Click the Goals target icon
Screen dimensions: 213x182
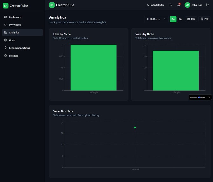click(x=6, y=40)
